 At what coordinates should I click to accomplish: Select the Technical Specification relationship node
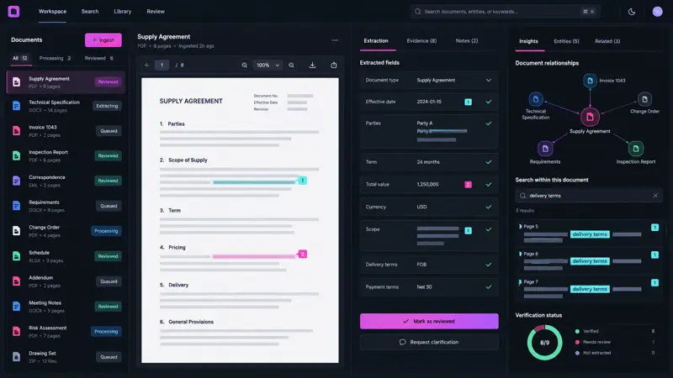coord(536,99)
